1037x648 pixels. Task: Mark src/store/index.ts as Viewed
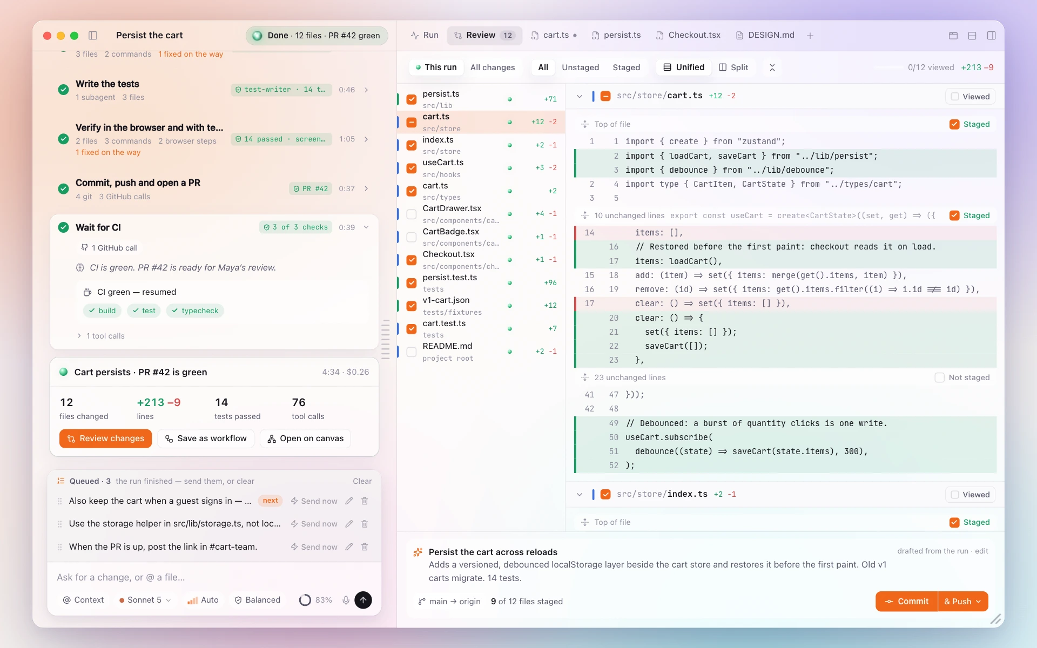click(971, 495)
